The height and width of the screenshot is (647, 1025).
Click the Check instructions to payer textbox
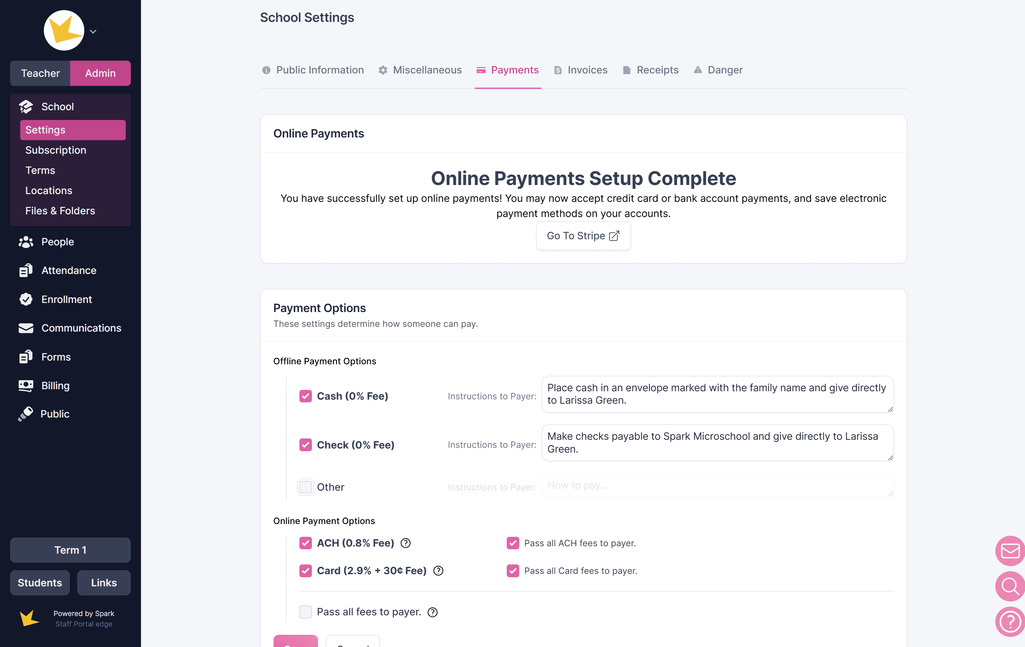[x=717, y=442]
